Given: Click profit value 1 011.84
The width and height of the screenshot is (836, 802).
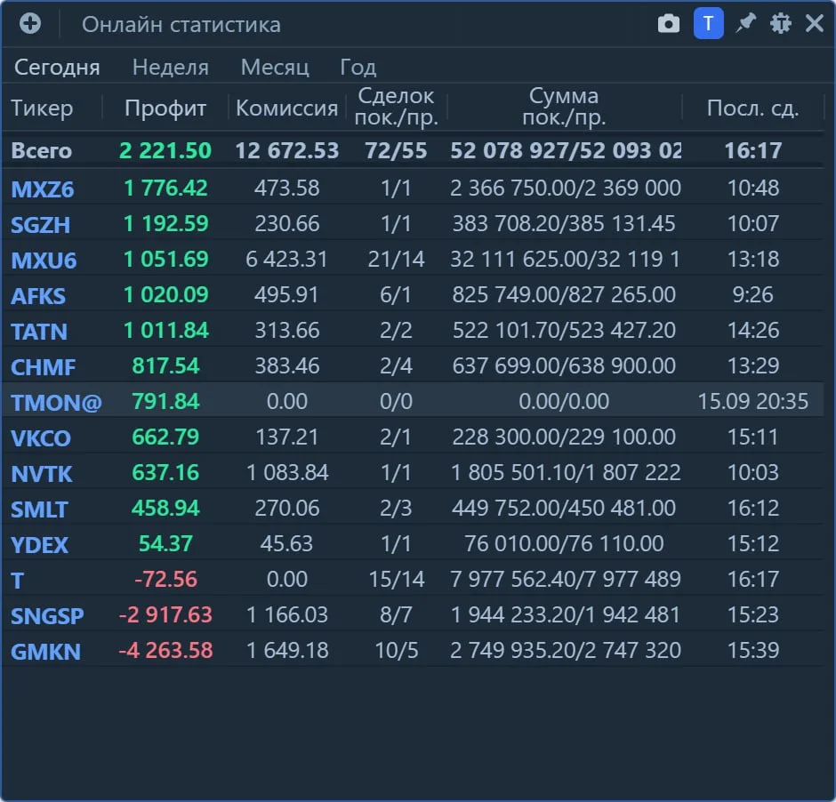Looking at the screenshot, I should pos(165,331).
